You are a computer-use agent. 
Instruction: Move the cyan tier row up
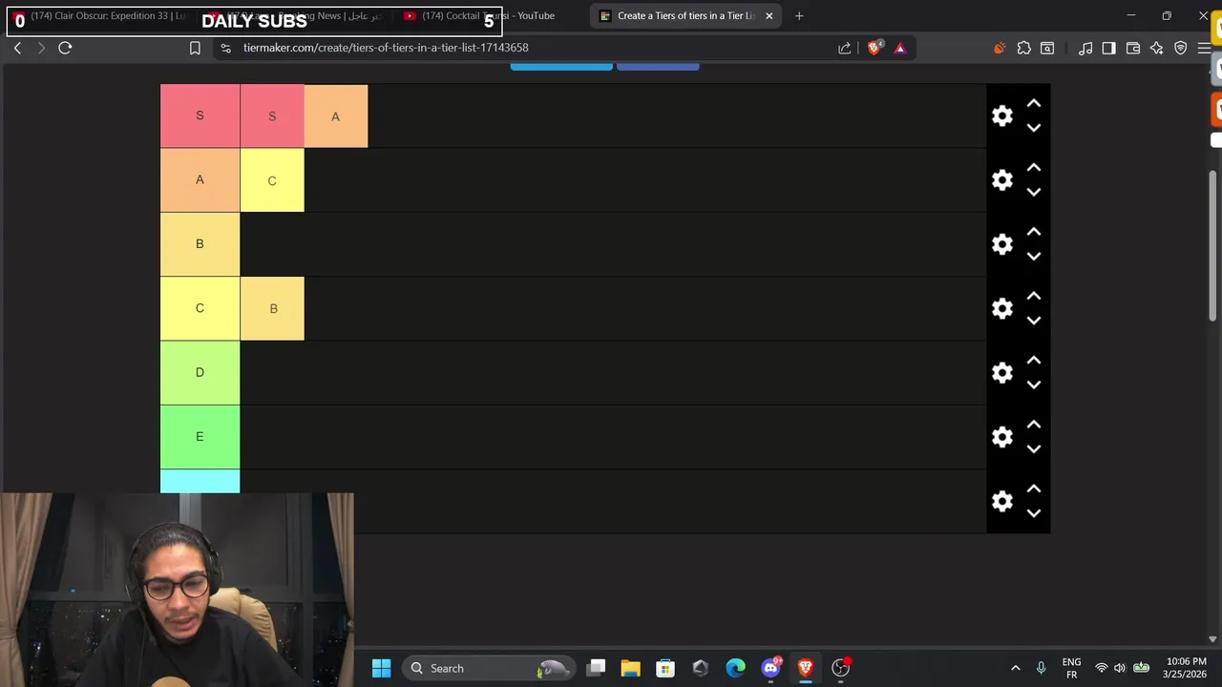coord(1033,489)
